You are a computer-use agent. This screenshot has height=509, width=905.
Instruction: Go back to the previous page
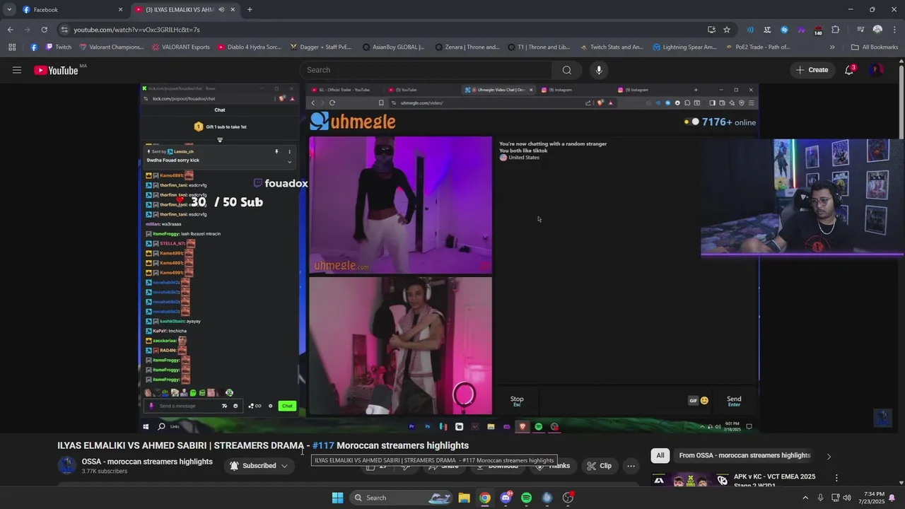point(10,30)
